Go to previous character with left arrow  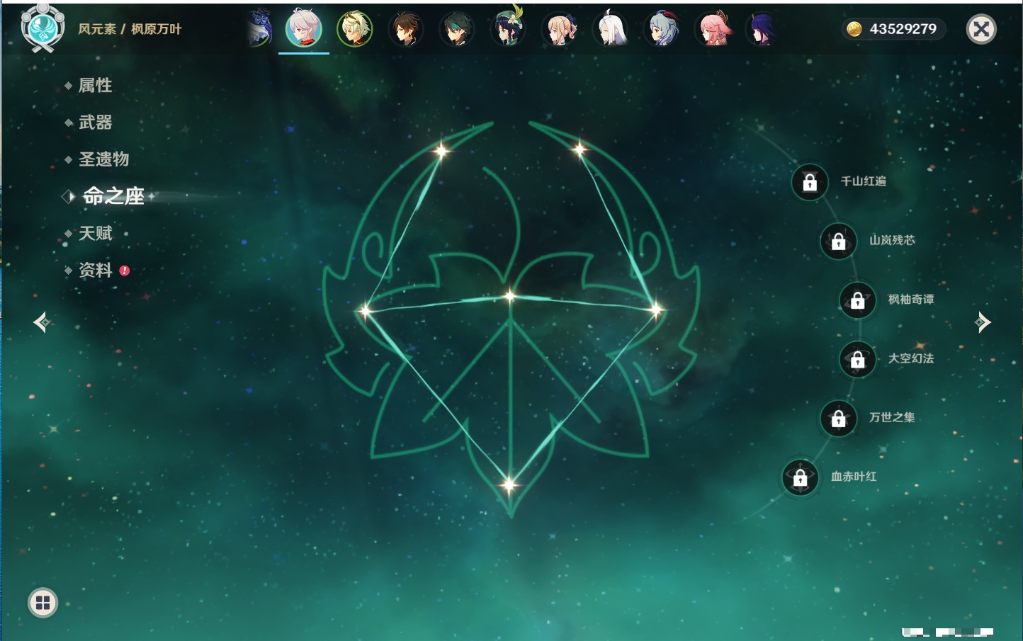click(42, 322)
